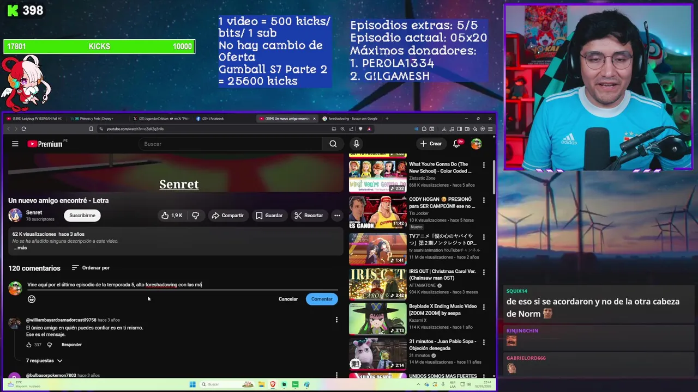The height and width of the screenshot is (392, 698).
Task: Click the Brave Shields lion icon
Action: (x=360, y=129)
